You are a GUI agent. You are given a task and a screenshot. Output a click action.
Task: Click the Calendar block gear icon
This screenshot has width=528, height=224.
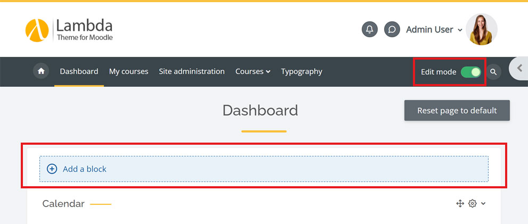(x=472, y=203)
